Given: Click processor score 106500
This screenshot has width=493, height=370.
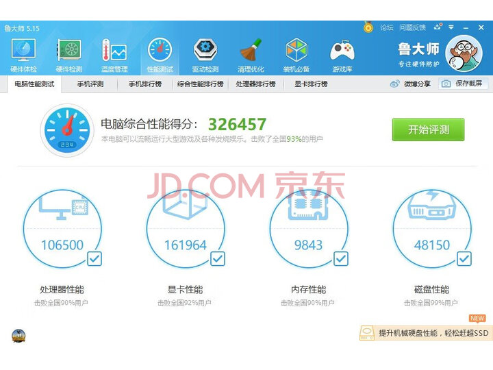Looking at the screenshot, I should 62,245.
